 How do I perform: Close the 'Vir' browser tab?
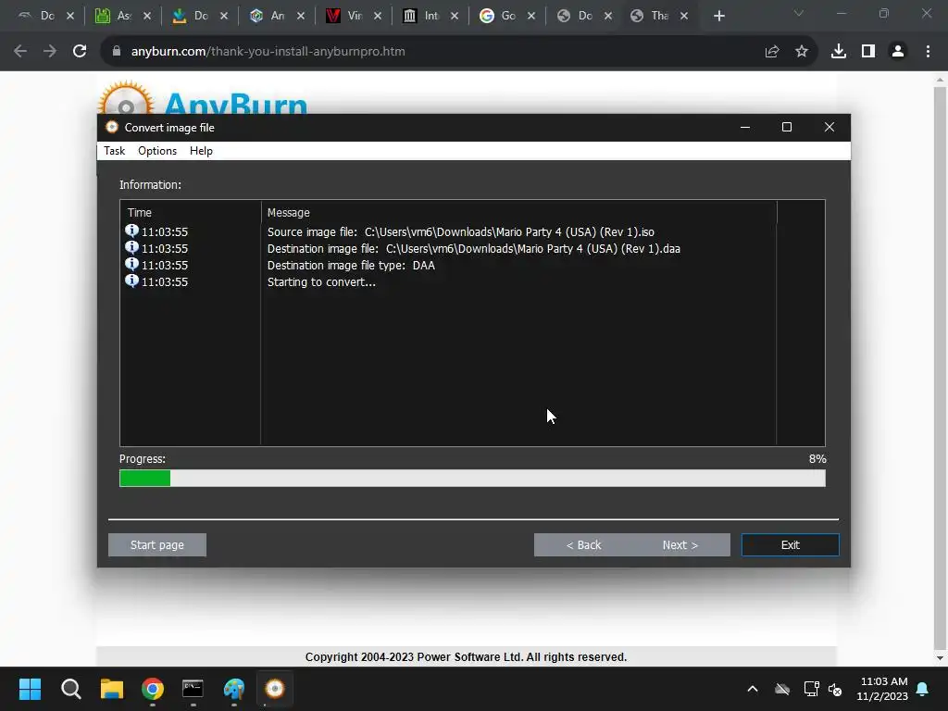coord(378,17)
